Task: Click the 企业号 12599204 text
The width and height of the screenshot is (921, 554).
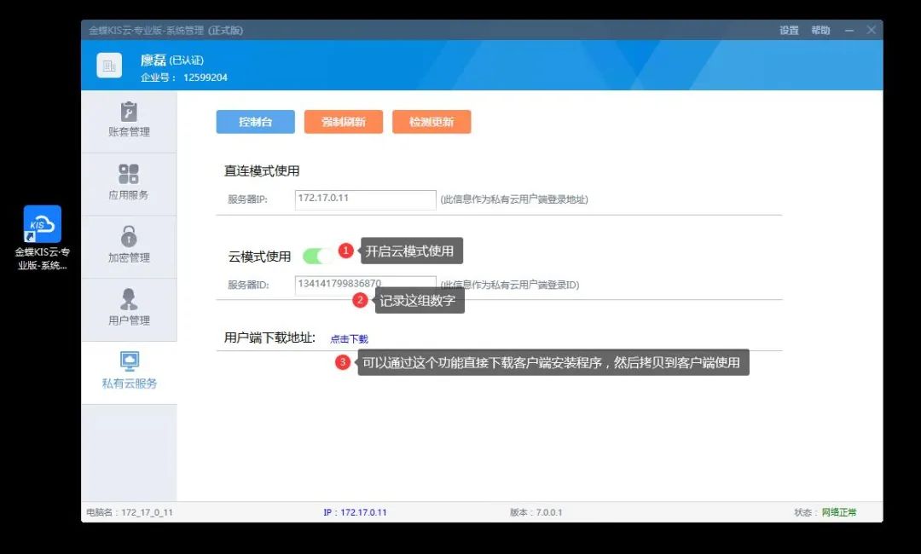Action: (184, 78)
